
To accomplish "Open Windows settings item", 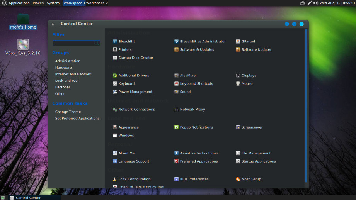I will point(123,136).
